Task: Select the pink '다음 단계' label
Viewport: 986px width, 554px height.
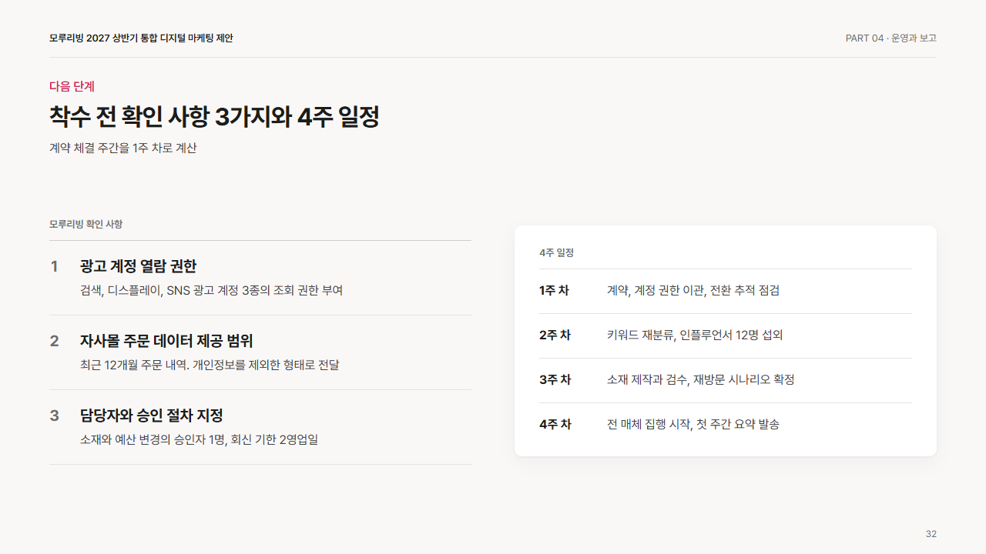Action: pyautogui.click(x=72, y=86)
